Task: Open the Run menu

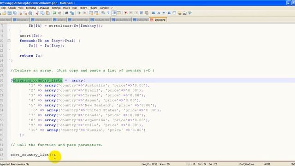Action: pyautogui.click(x=75, y=8)
